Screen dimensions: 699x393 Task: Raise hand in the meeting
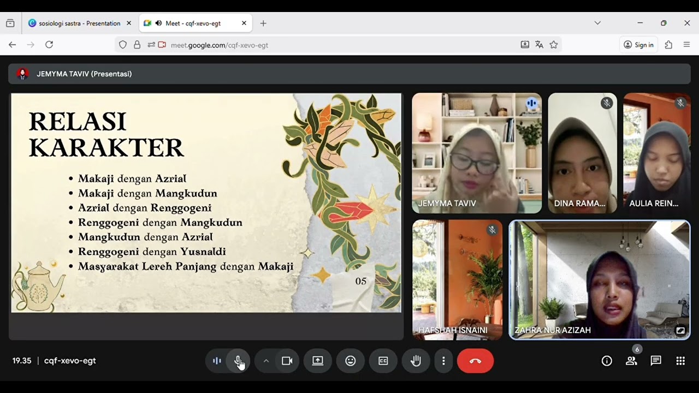(416, 361)
